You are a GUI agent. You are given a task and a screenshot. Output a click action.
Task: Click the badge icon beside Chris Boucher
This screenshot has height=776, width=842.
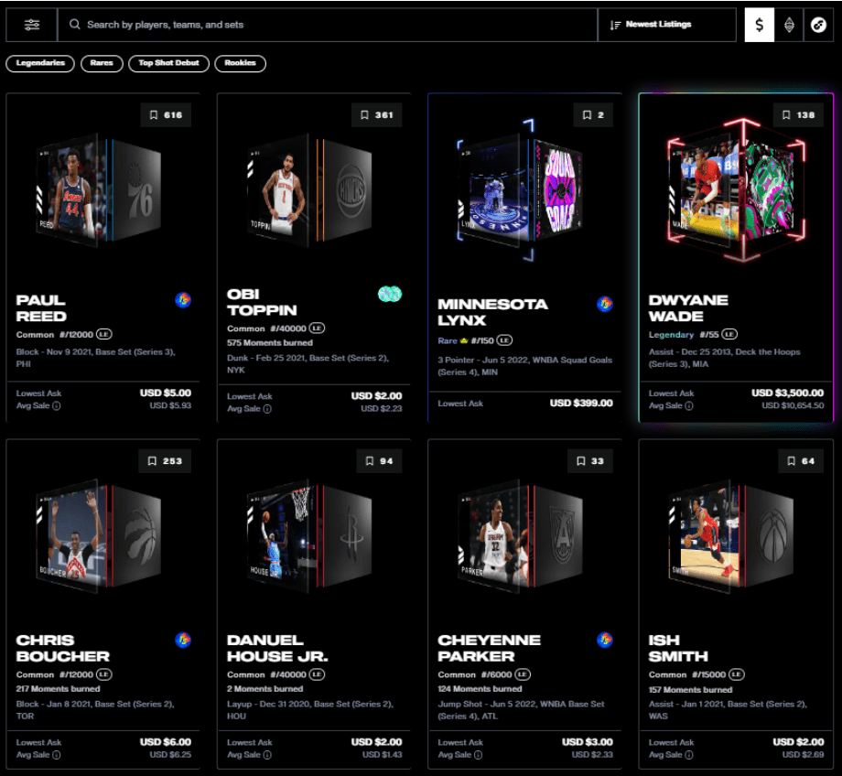pos(183,640)
